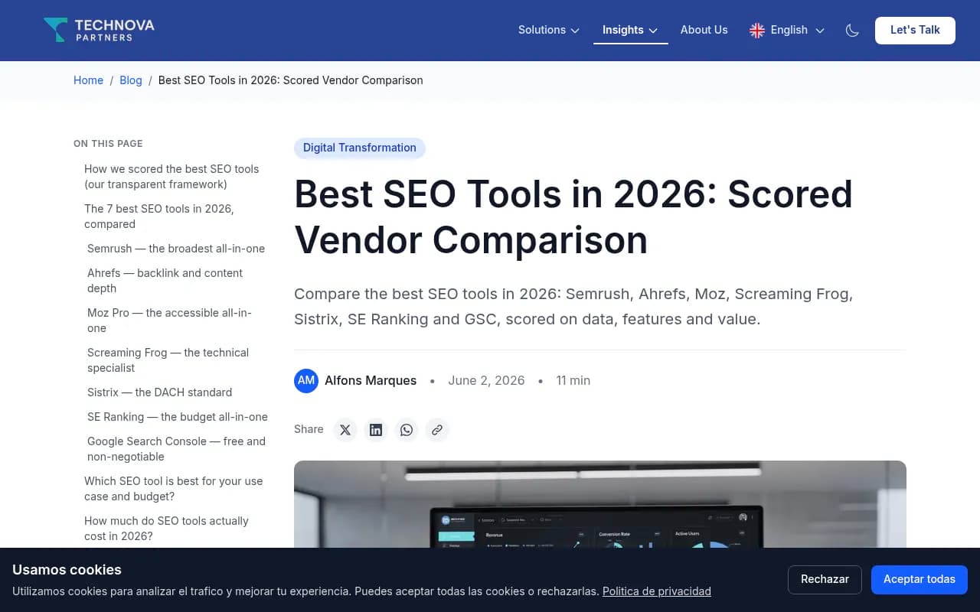Screen dimensions: 980x612
Task: Copy article link icon
Action: pyautogui.click(x=437, y=430)
